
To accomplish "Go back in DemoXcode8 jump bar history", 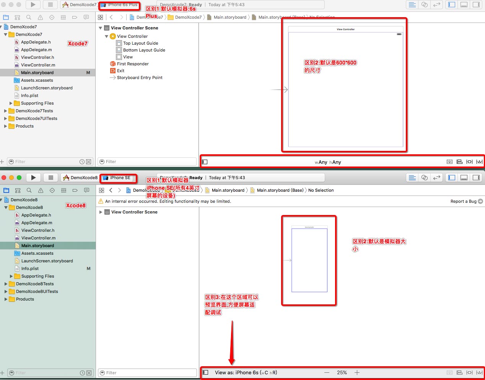I will pos(111,190).
